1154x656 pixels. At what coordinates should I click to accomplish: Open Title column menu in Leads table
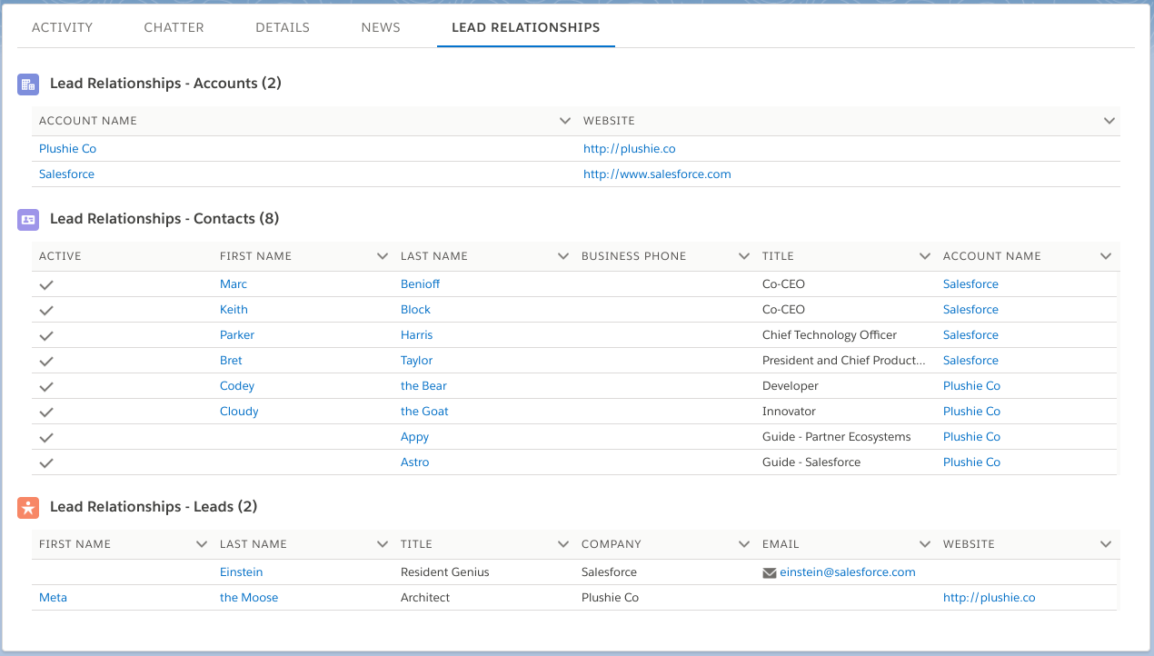pyautogui.click(x=563, y=544)
